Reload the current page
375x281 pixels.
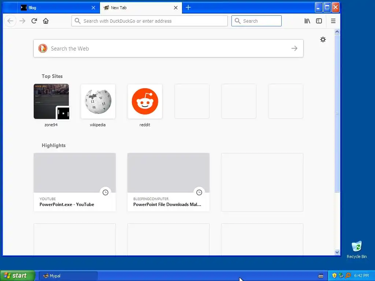pos(34,21)
